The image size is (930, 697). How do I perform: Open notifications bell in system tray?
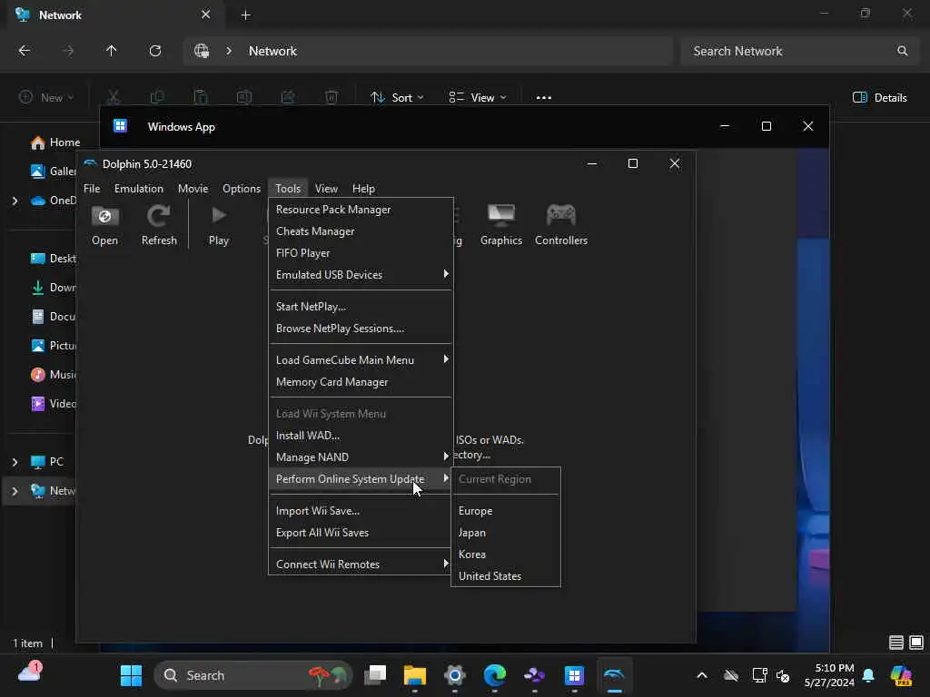pyautogui.click(x=868, y=675)
